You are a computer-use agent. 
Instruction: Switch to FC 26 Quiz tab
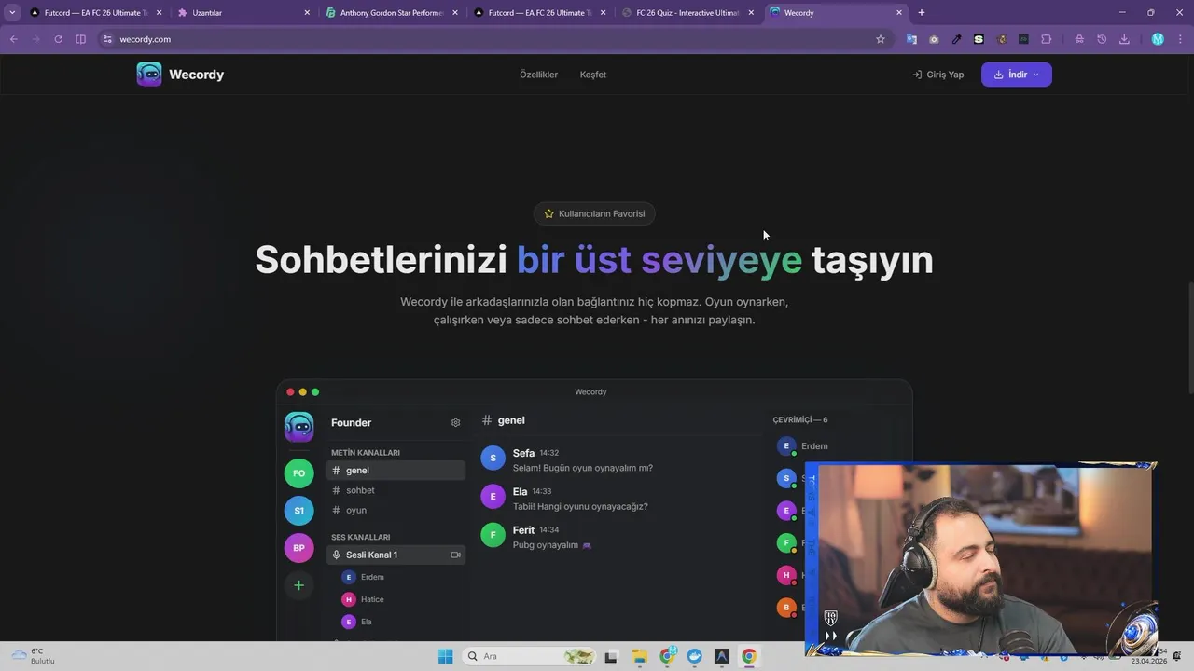coord(688,13)
